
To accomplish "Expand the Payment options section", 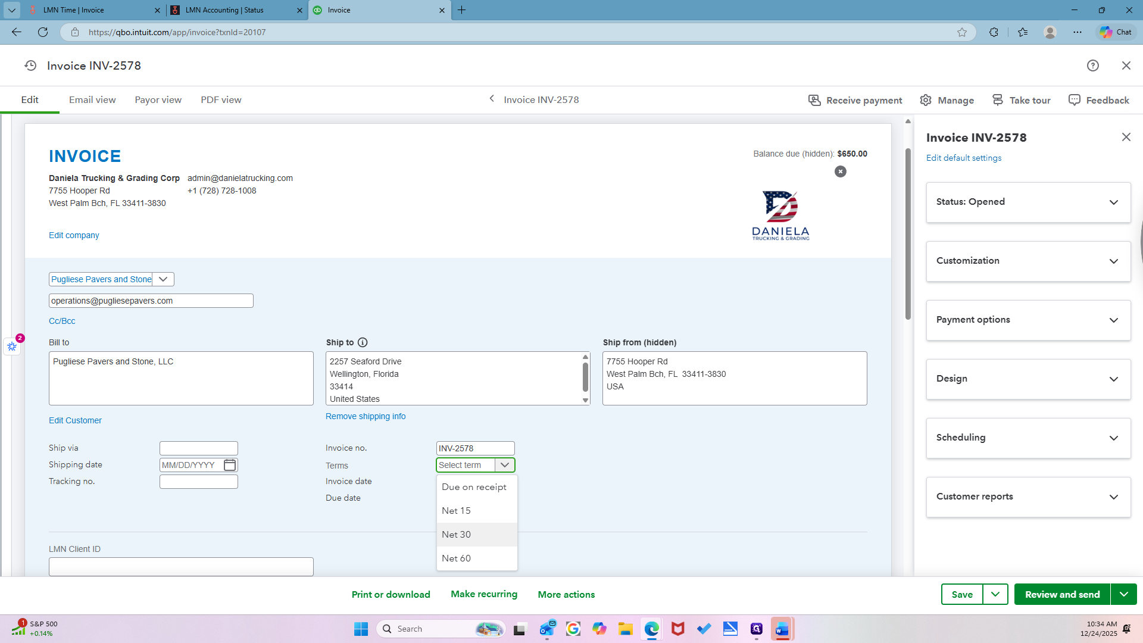I will coord(1028,320).
